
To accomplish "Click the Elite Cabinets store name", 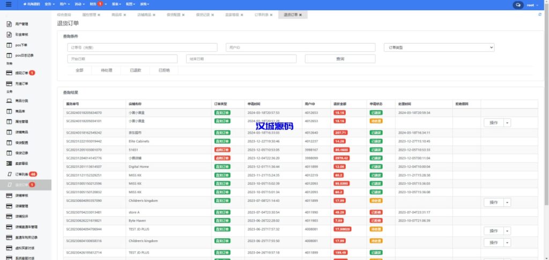I will tap(139, 141).
